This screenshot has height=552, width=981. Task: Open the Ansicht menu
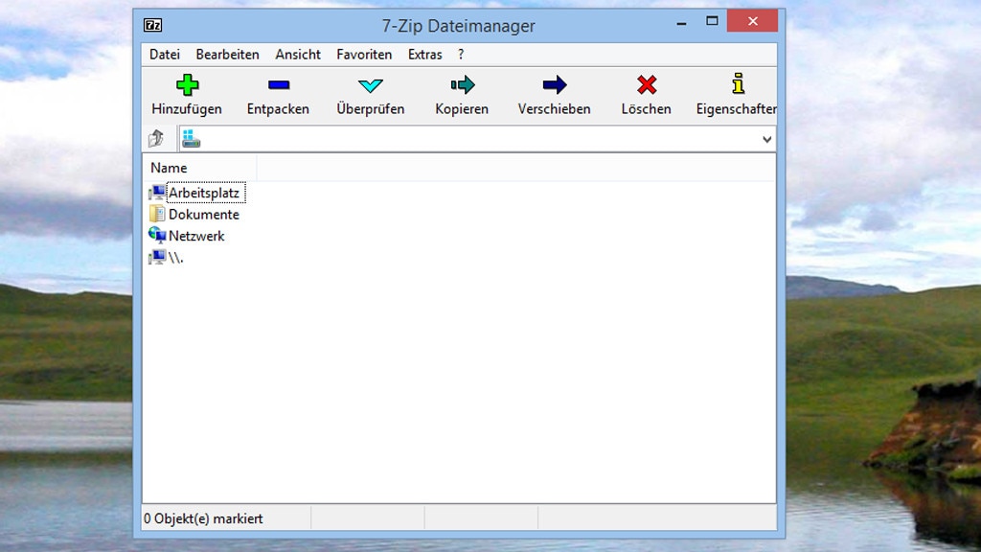coord(298,55)
